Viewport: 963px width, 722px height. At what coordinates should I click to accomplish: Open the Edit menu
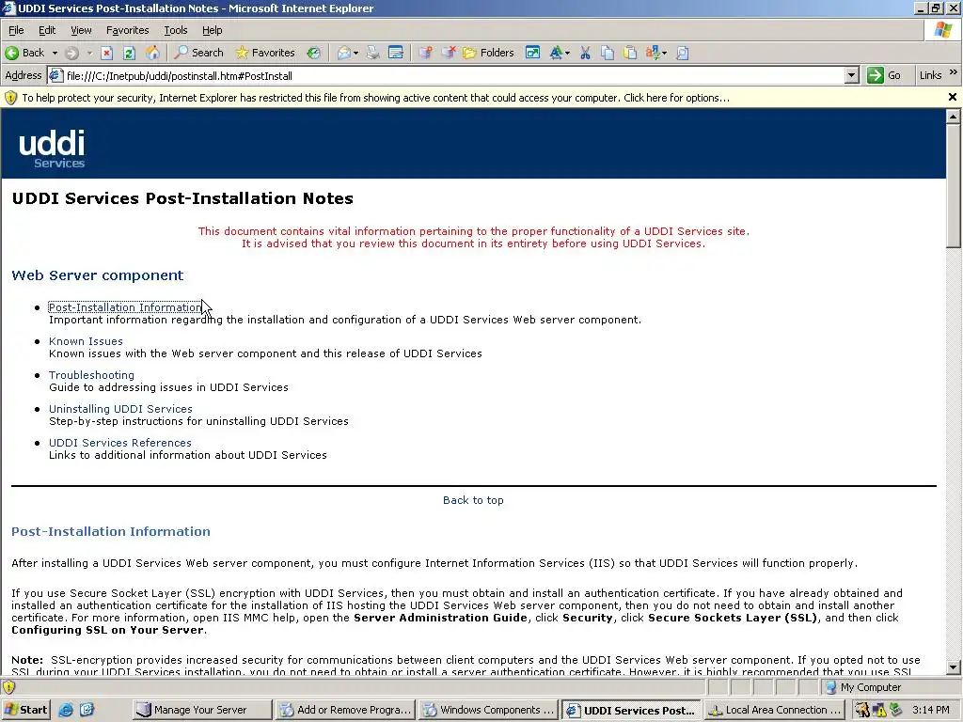(47, 30)
